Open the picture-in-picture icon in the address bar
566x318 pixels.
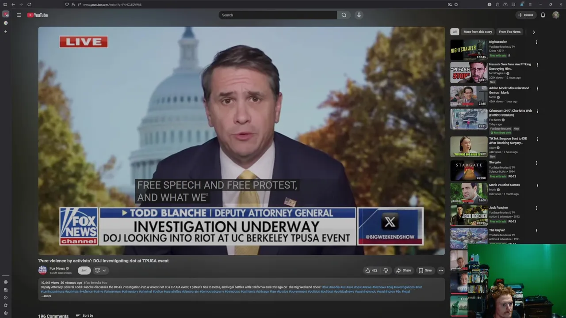450,4
